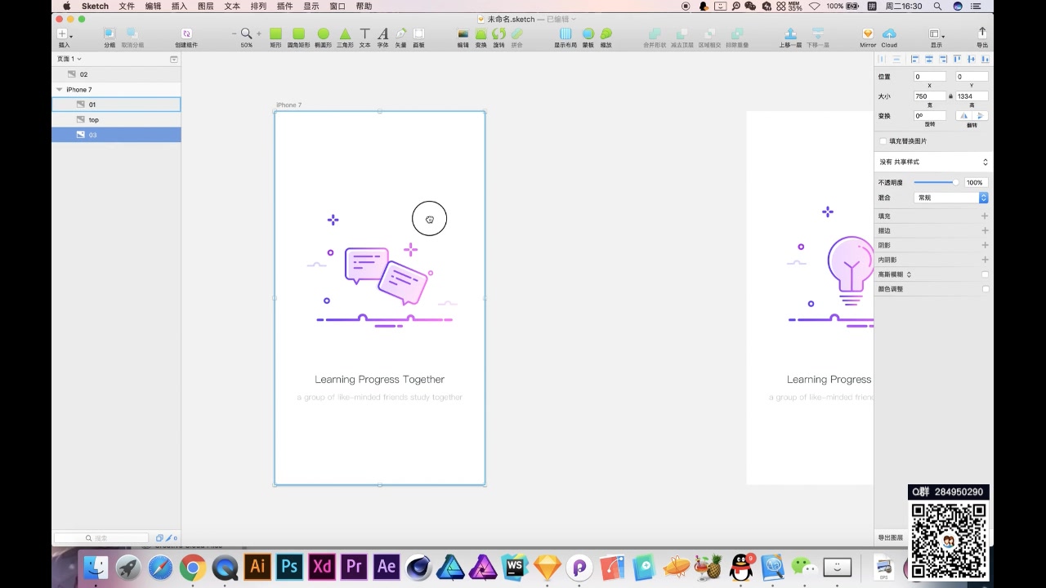Open Google Chrome from the Dock
Screen dimensions: 1046x588
pos(193,567)
